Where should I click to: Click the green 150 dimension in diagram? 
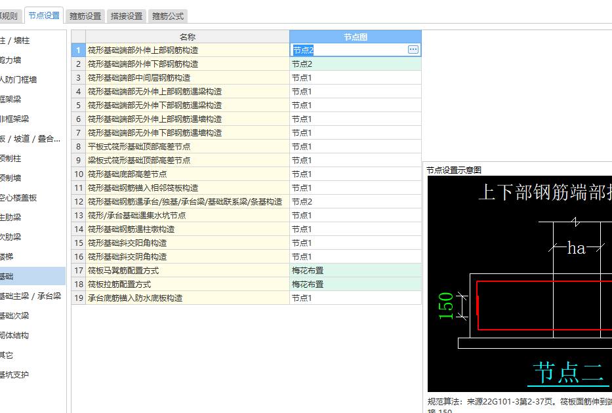(446, 306)
